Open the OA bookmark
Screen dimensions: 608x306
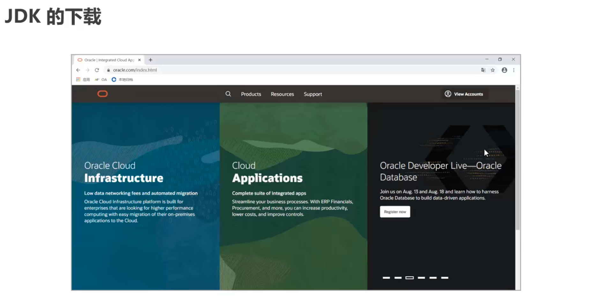point(101,80)
